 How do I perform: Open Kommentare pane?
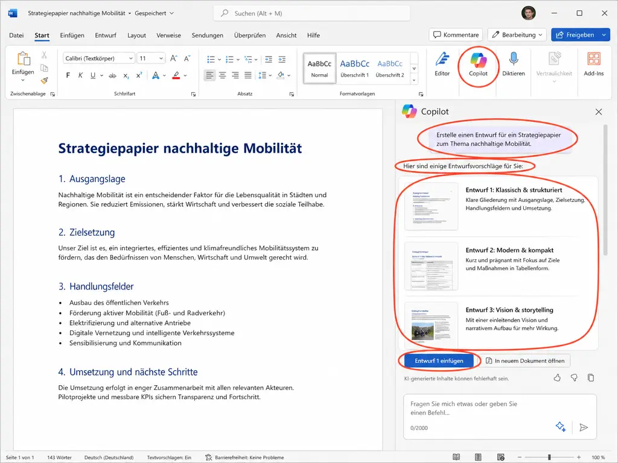(456, 34)
